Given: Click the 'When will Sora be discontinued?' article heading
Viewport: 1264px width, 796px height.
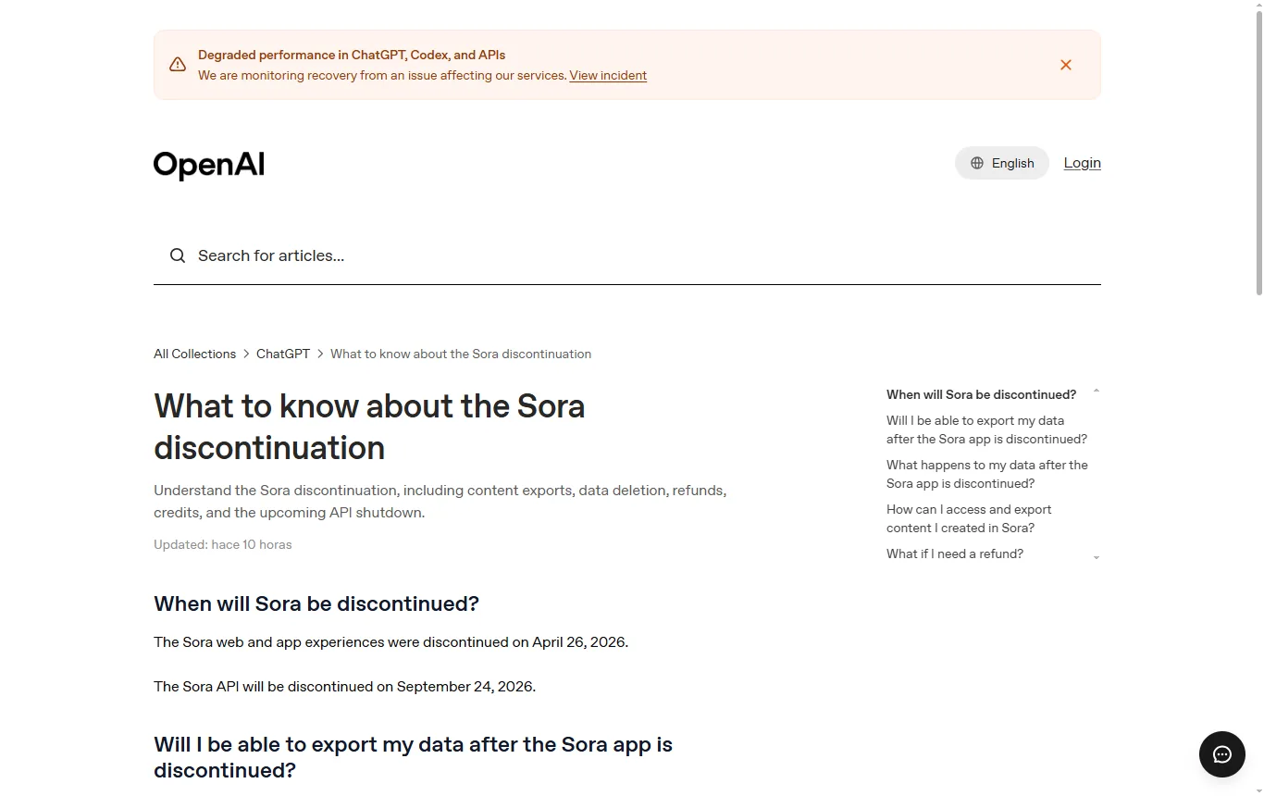Looking at the screenshot, I should [x=316, y=603].
